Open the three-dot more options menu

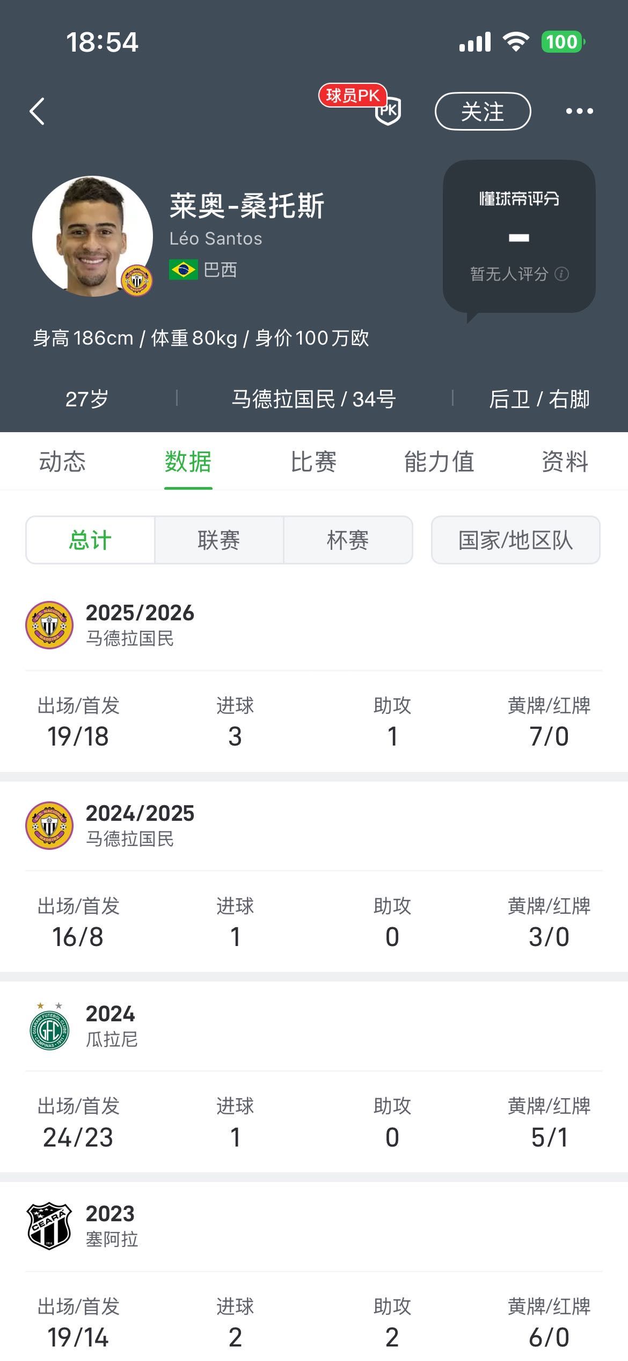point(579,111)
